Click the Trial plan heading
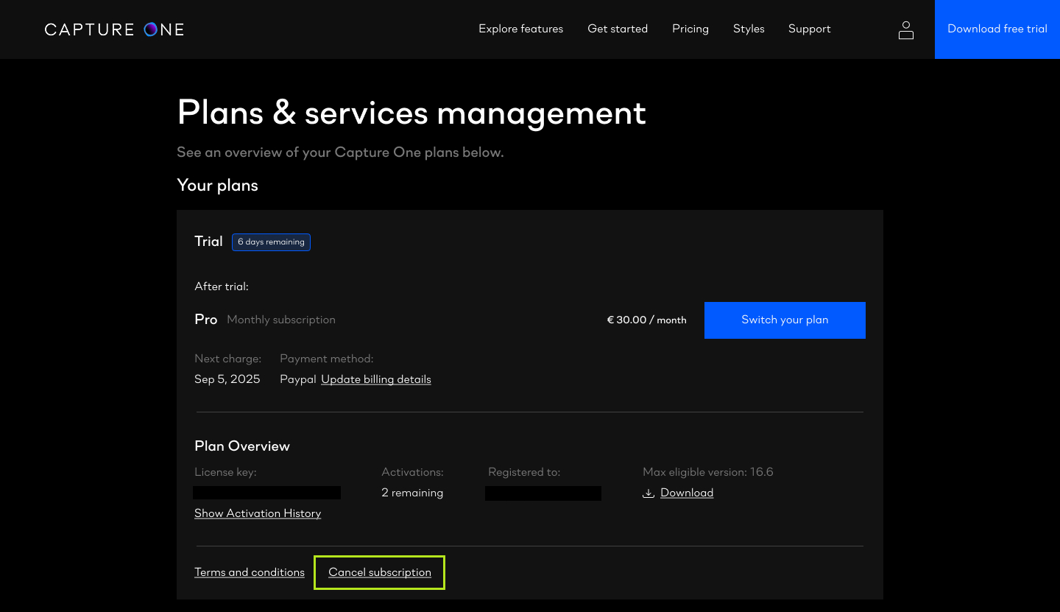The height and width of the screenshot is (612, 1060). tap(208, 241)
